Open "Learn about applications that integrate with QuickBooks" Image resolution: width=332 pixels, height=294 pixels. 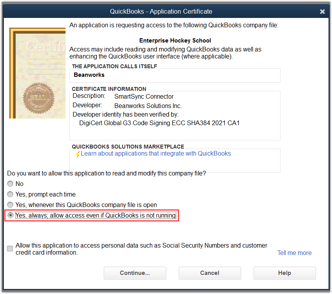click(156, 154)
